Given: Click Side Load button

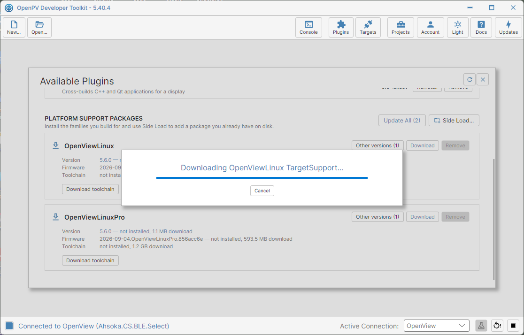Looking at the screenshot, I should [454, 121].
